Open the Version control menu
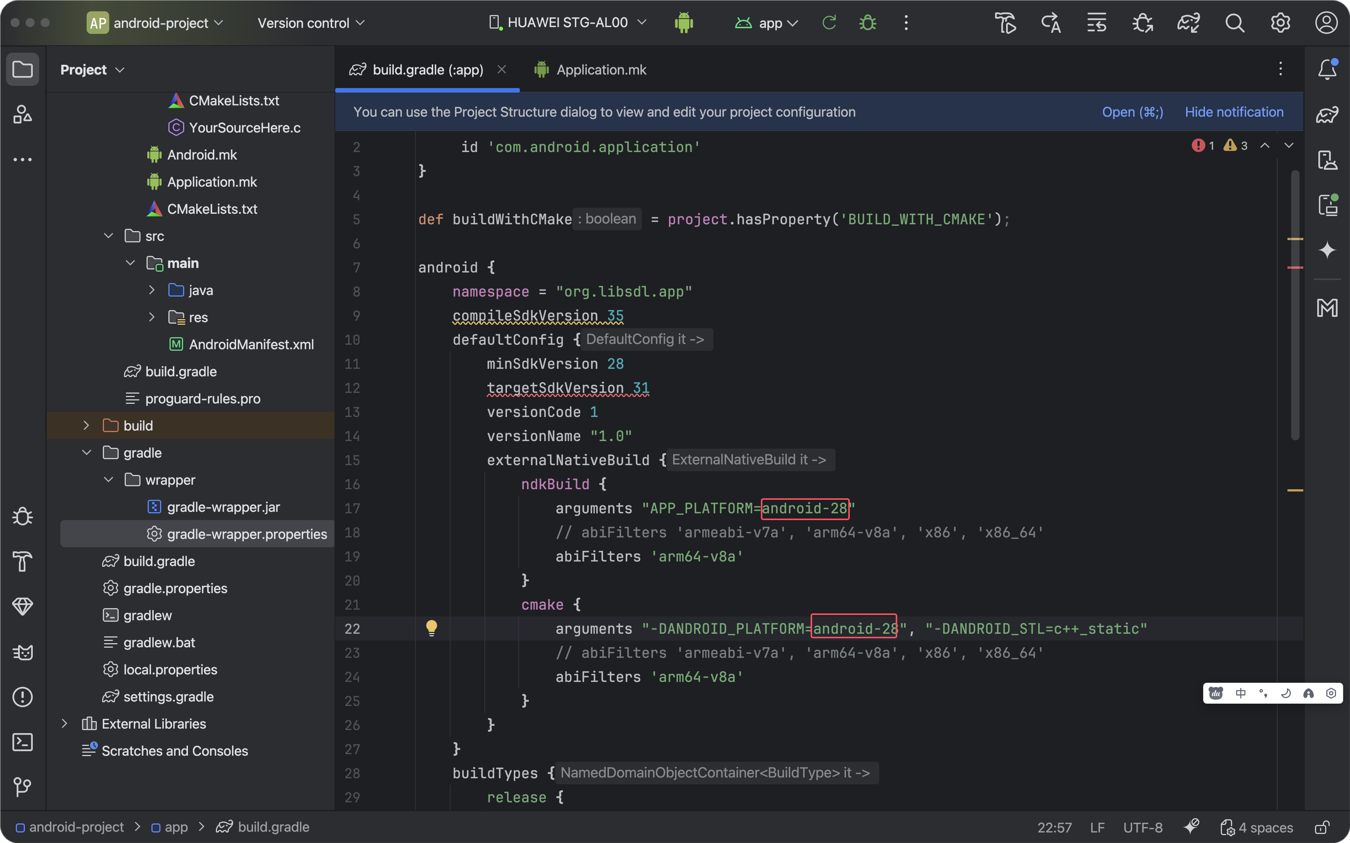 311,23
